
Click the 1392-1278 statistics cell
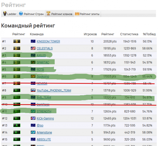point(130,56)
